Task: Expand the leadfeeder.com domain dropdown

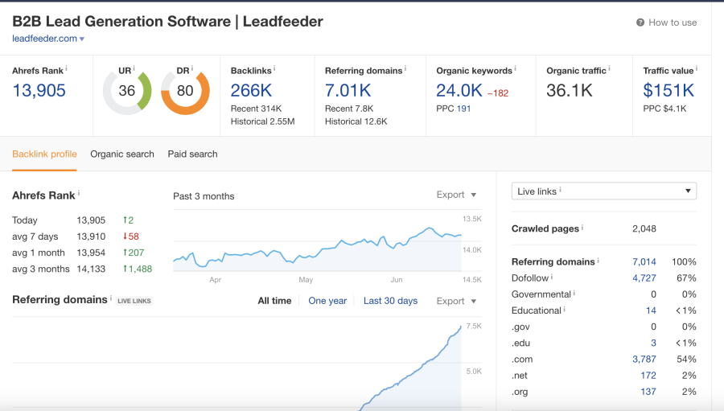Action: coord(82,39)
